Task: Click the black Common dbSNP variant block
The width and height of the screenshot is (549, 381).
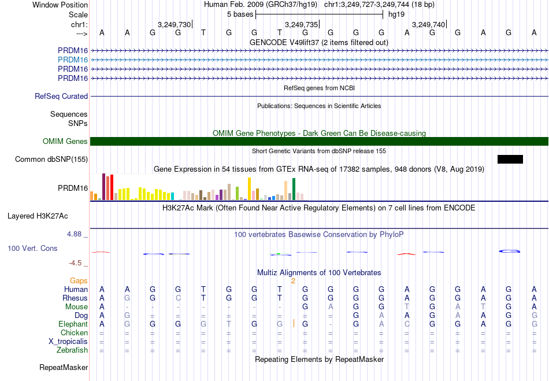Action: click(x=510, y=160)
